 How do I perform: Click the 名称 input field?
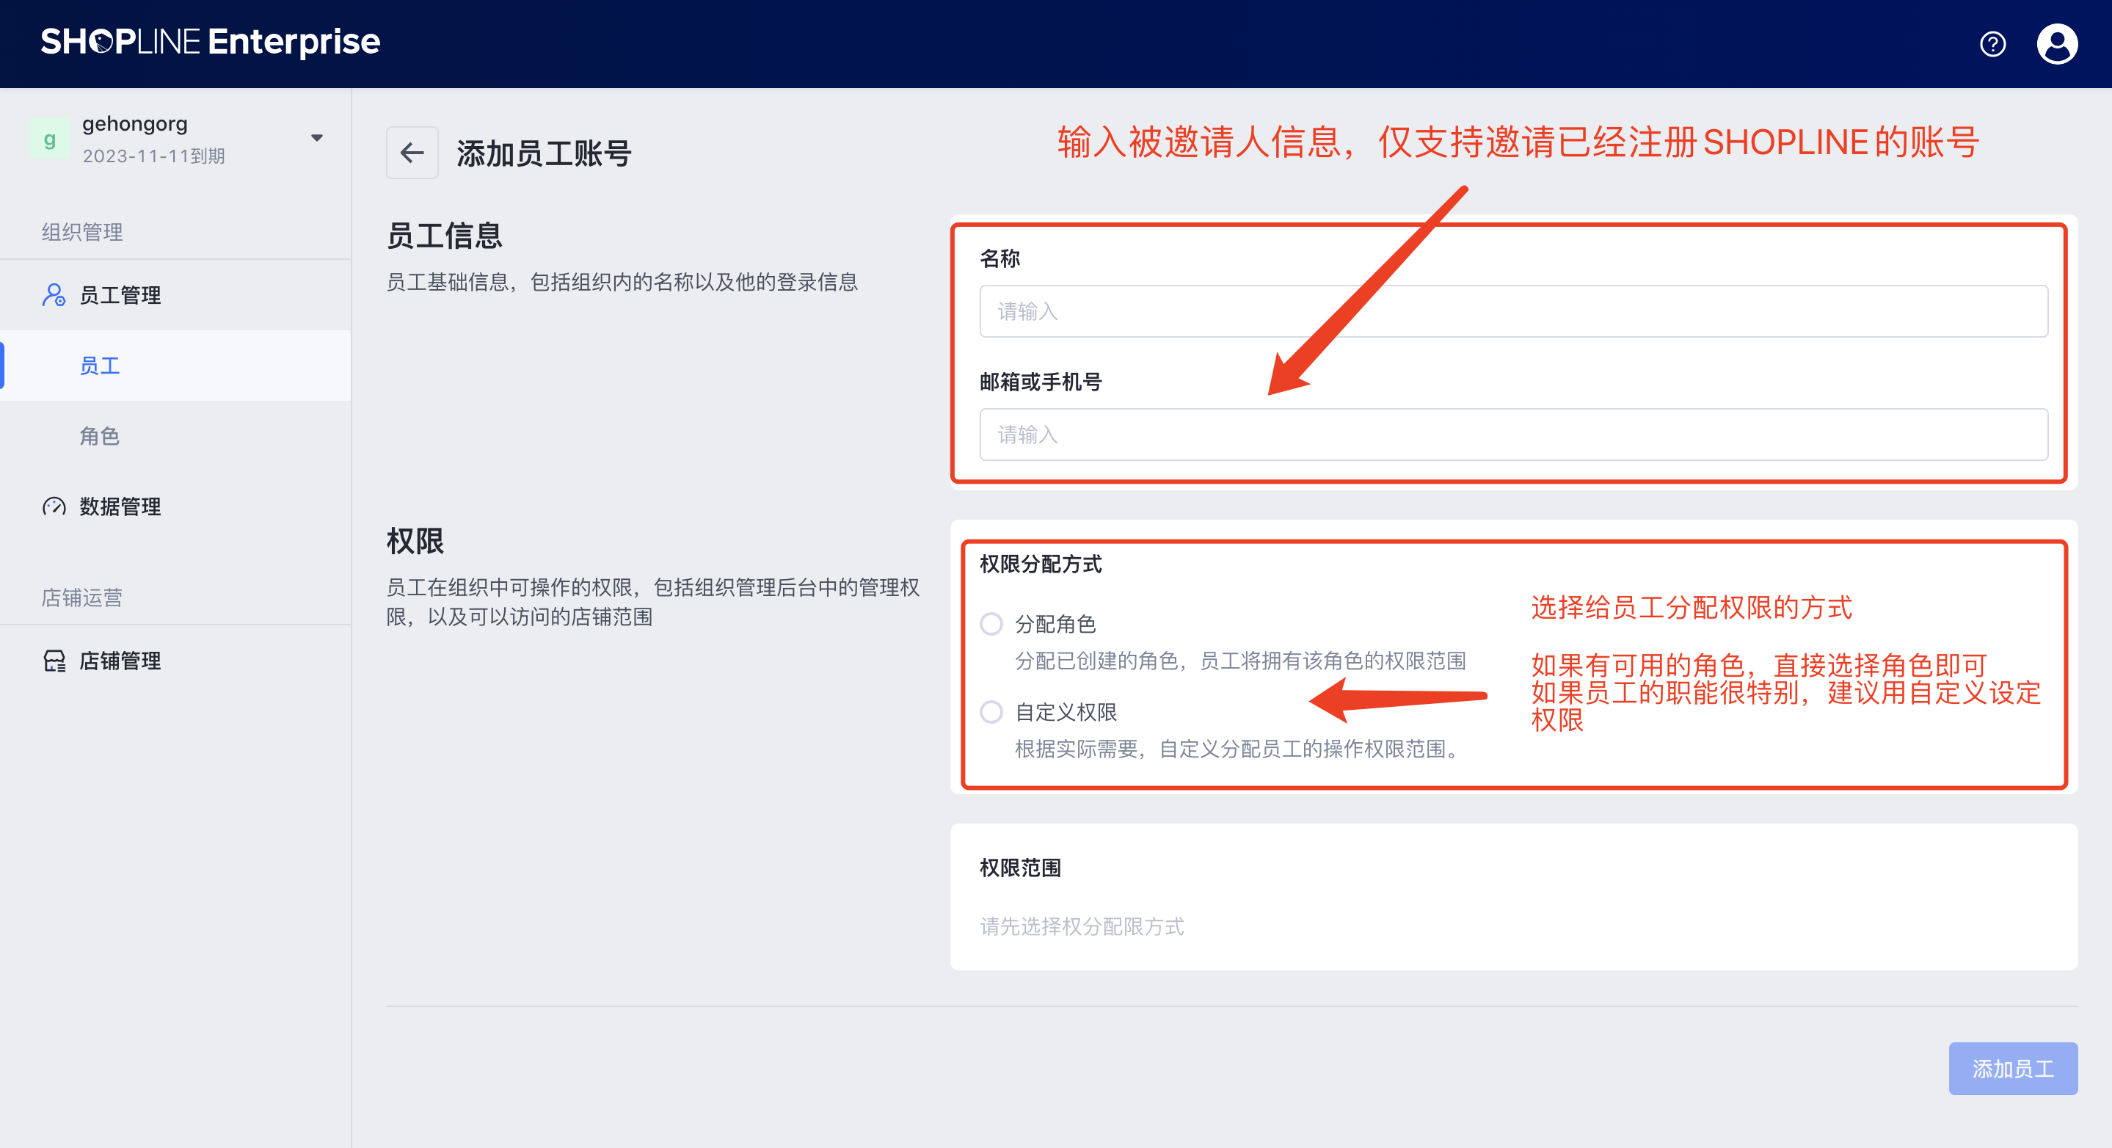click(1512, 312)
